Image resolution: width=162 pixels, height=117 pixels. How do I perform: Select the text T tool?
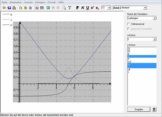click(70, 8)
